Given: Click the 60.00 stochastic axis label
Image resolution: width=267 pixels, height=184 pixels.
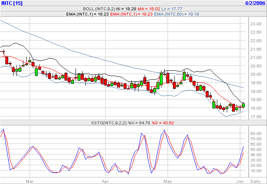Looking at the screenshot, I should tap(256, 144).
